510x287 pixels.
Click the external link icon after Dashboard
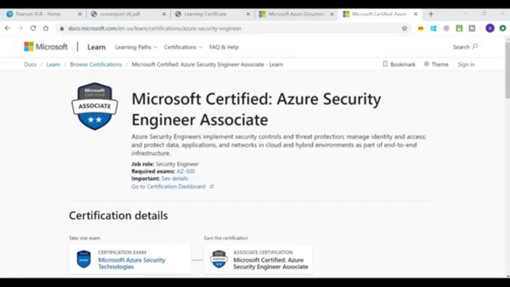click(212, 187)
